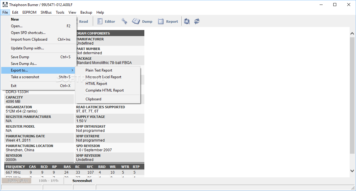
Task: Maximize the Thaiphoon Burner window
Action: [335, 5]
